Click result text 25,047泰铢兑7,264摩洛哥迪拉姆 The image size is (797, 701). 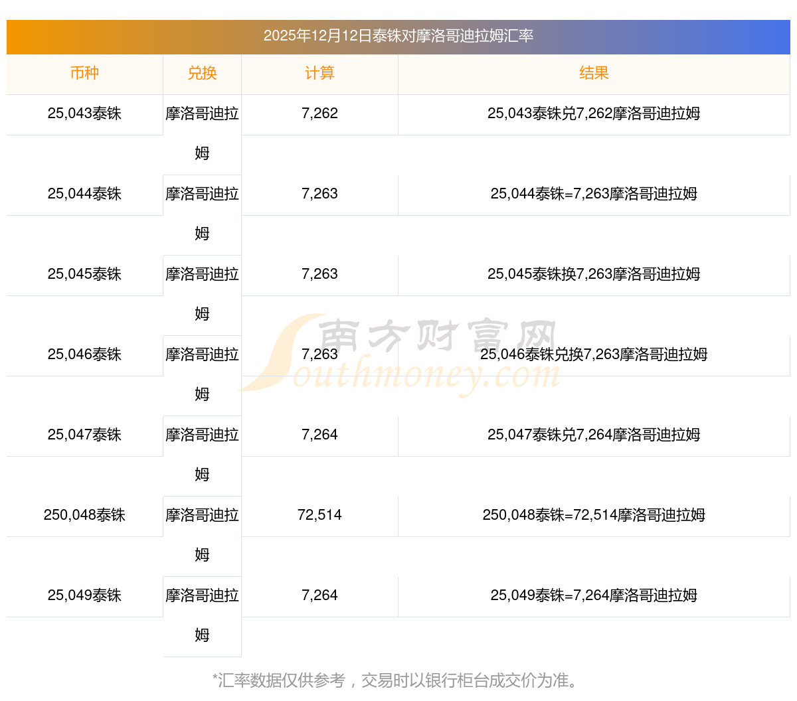point(594,435)
